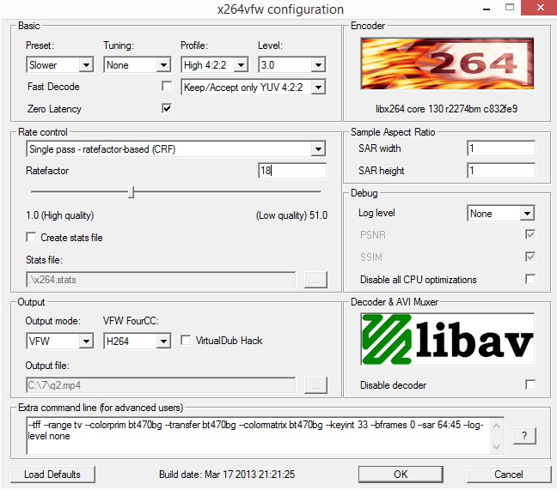
Task: Open the Level dropdown showing 3.0
Action: (291, 65)
